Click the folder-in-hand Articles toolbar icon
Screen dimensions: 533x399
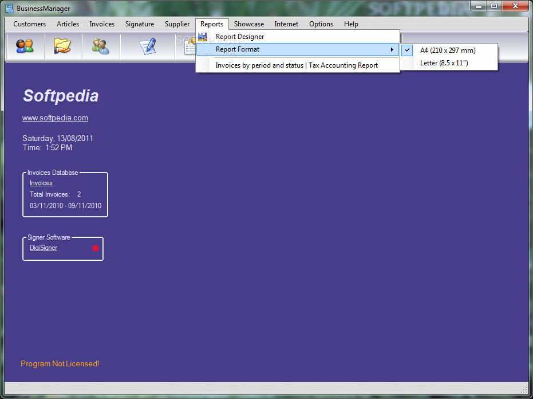62,46
